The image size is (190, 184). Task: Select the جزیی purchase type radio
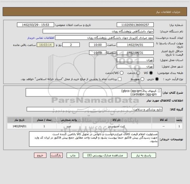[x=157, y=79]
